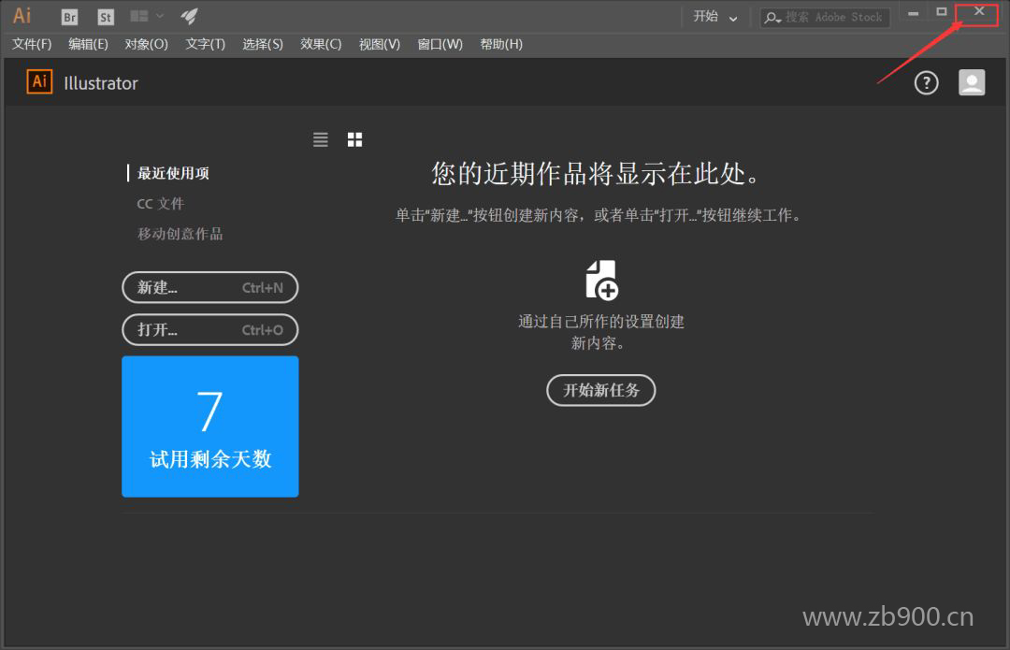Image resolution: width=1010 pixels, height=650 pixels.
Task: Click the new document icon with plus
Action: point(601,280)
